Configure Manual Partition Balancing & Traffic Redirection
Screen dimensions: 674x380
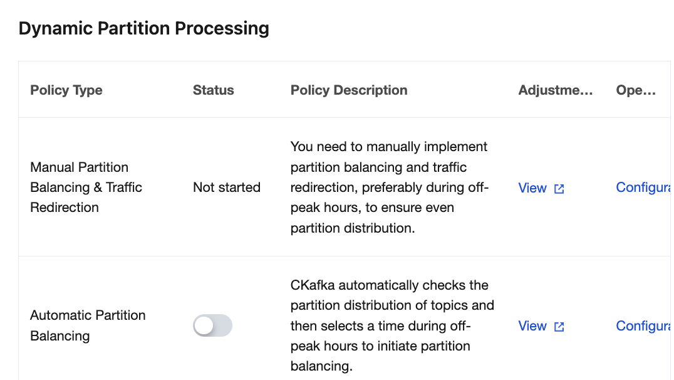pyautogui.click(x=643, y=187)
